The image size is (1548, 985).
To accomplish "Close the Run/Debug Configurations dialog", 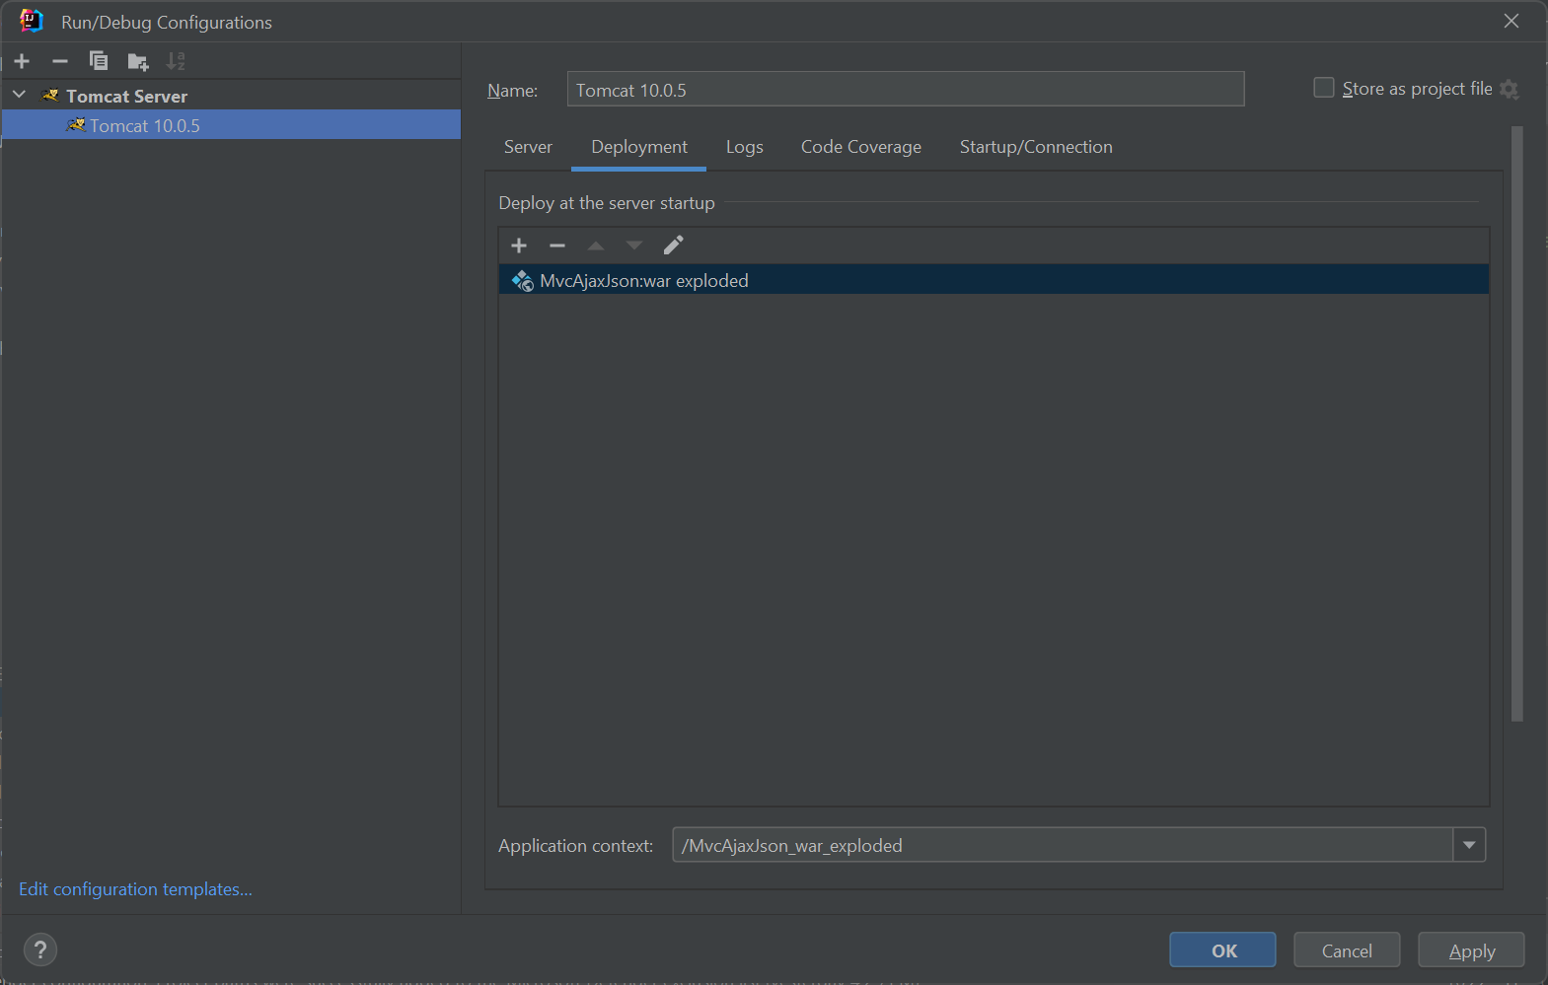I will [x=1511, y=21].
